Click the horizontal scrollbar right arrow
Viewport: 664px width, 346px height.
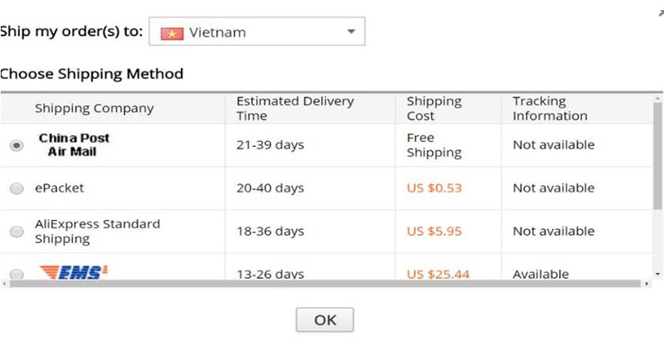[647, 284]
